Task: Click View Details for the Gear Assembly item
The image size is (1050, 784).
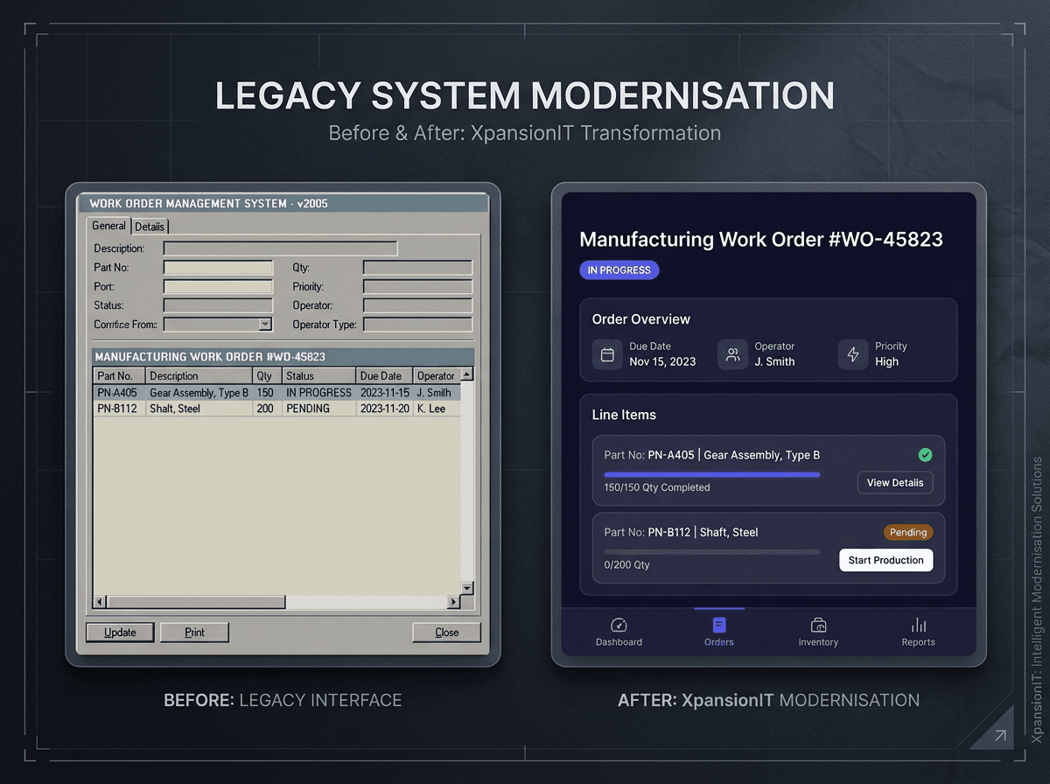Action: pos(895,483)
